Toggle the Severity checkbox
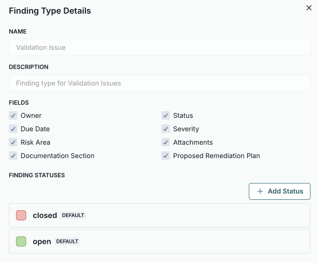 pyautogui.click(x=165, y=129)
